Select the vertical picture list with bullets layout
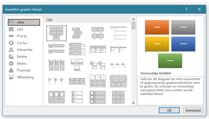The height and width of the screenshot is (119, 209). pos(97,97)
